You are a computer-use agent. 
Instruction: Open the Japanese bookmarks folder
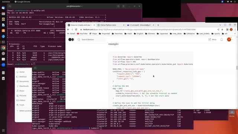coord(162,33)
